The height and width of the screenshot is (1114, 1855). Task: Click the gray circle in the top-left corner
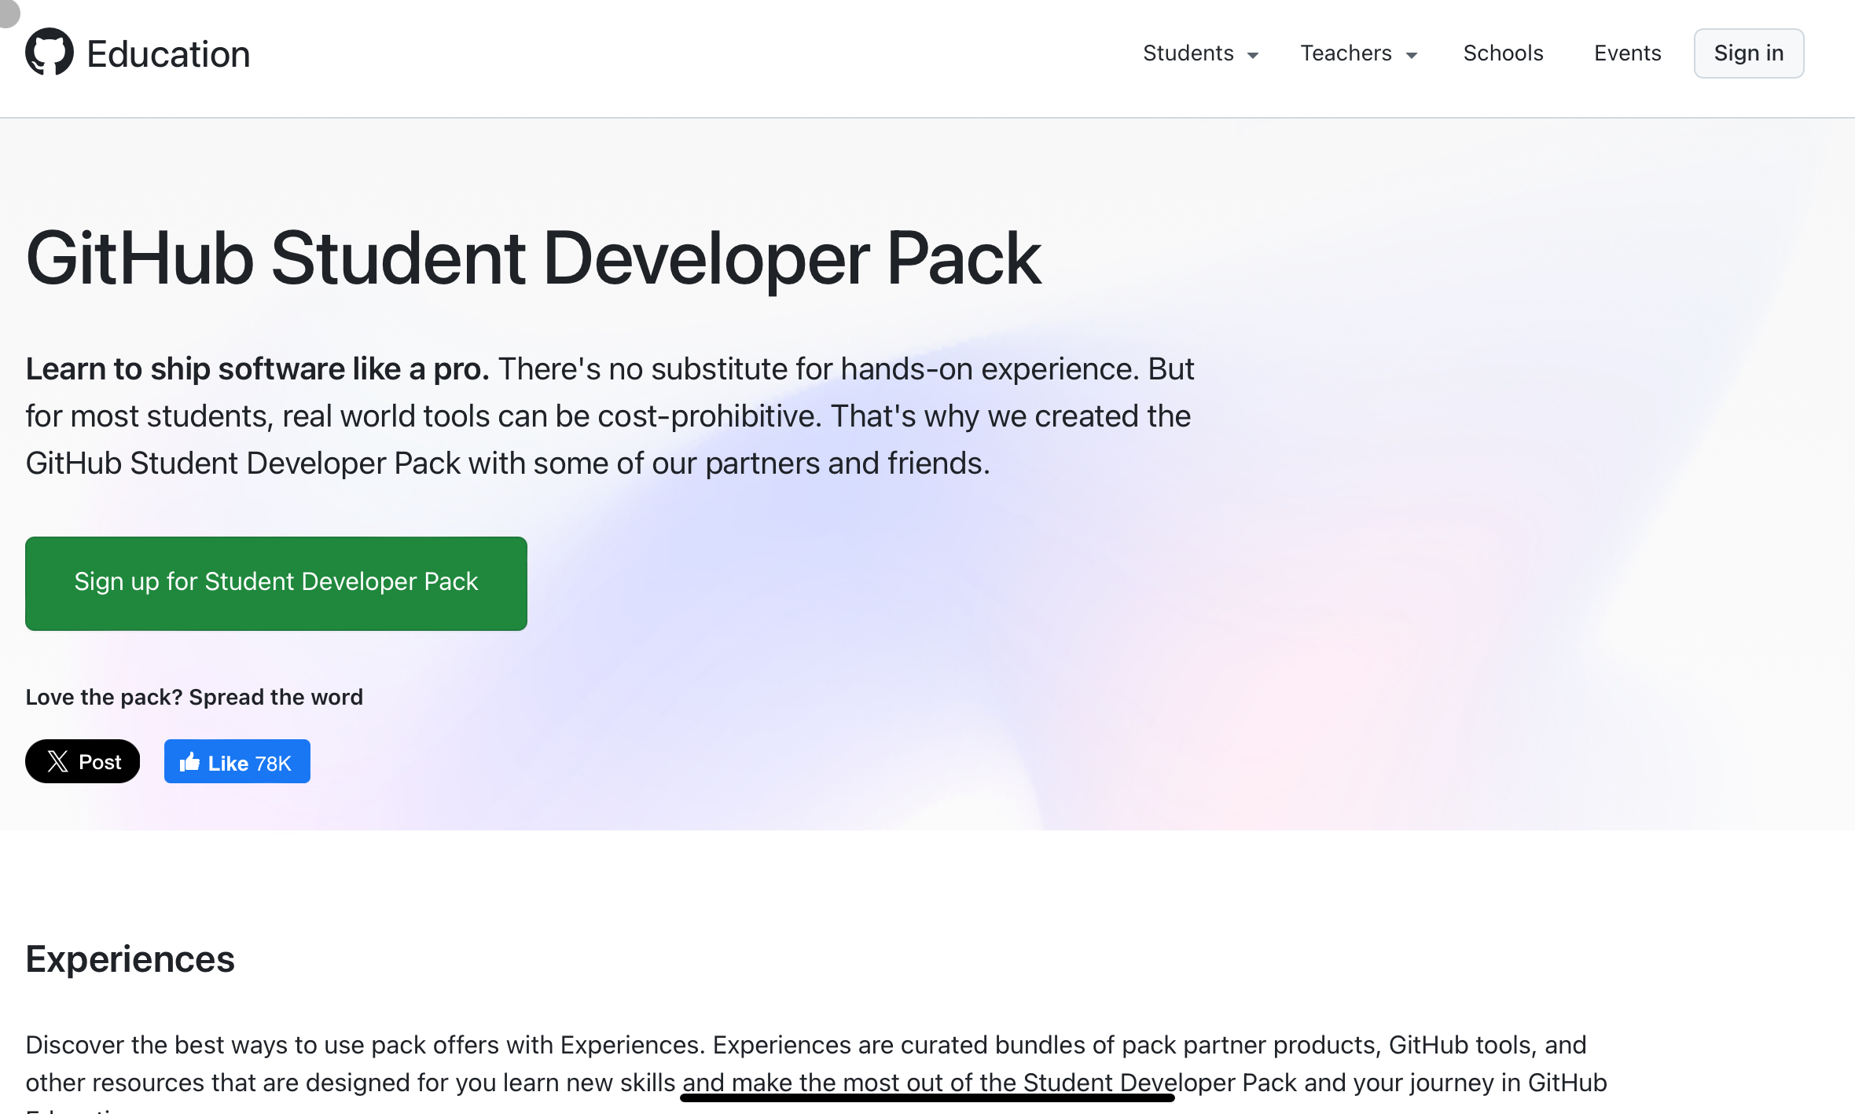point(8,13)
